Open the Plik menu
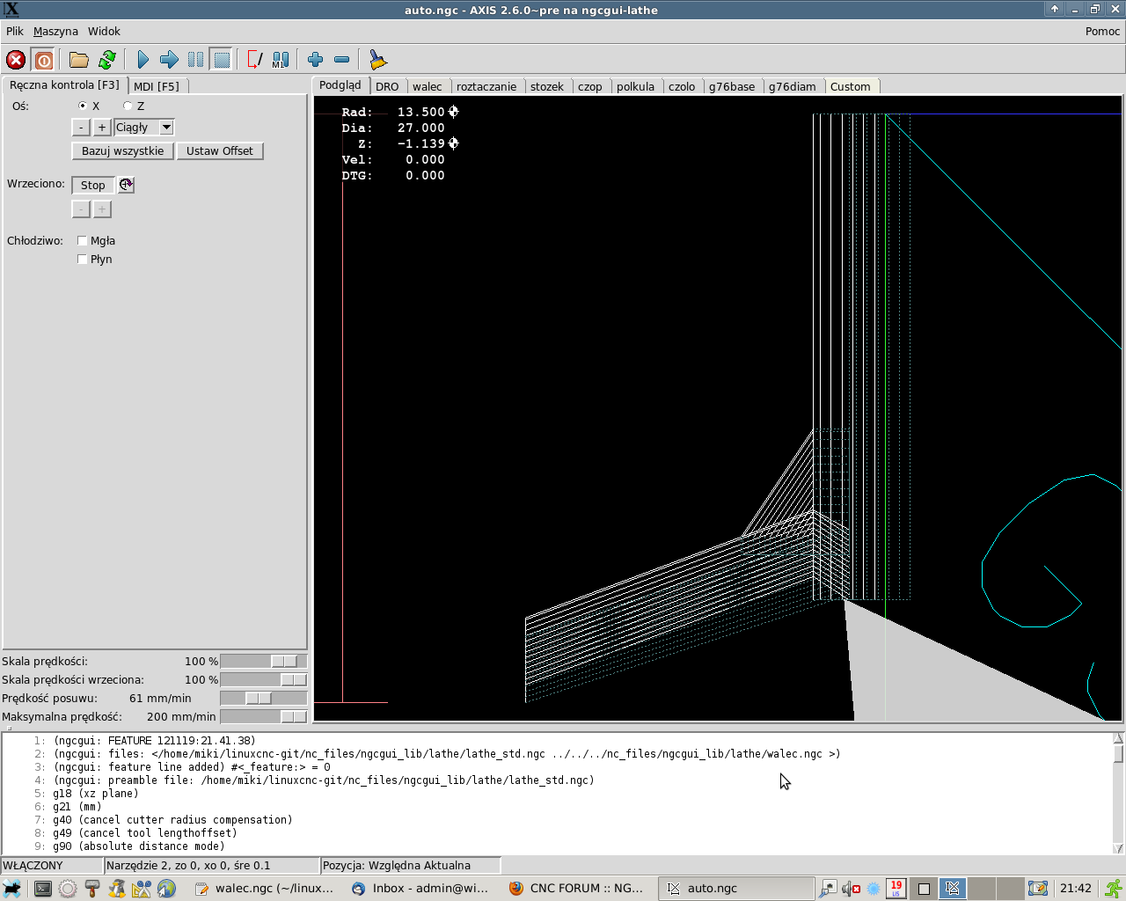Image resolution: width=1126 pixels, height=901 pixels. point(15,31)
